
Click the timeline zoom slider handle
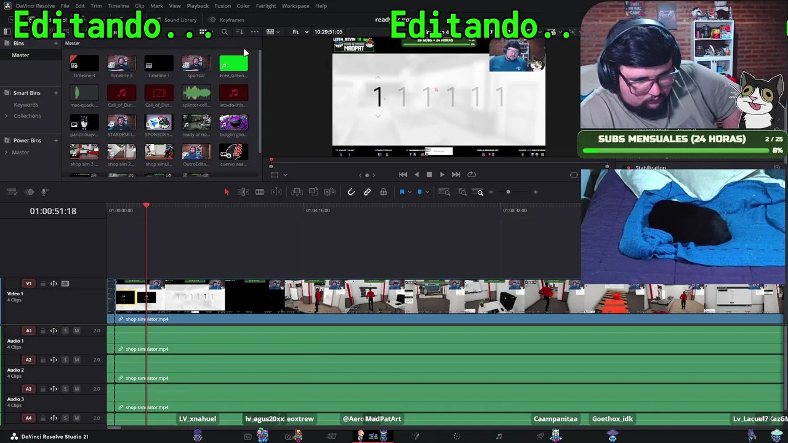point(508,192)
